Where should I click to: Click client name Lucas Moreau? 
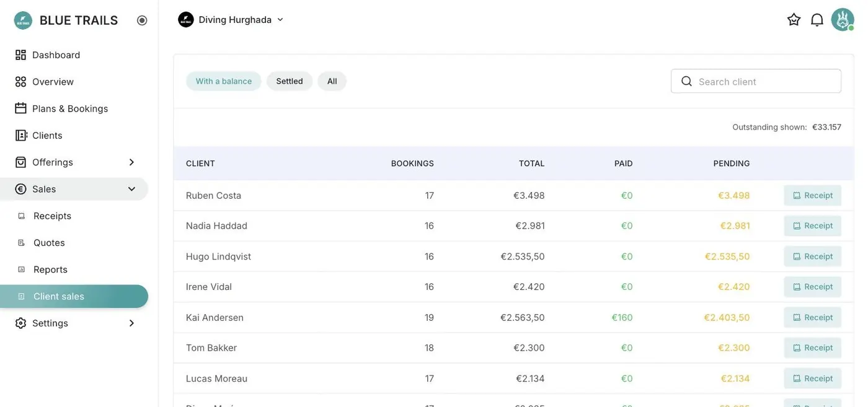pyautogui.click(x=216, y=379)
